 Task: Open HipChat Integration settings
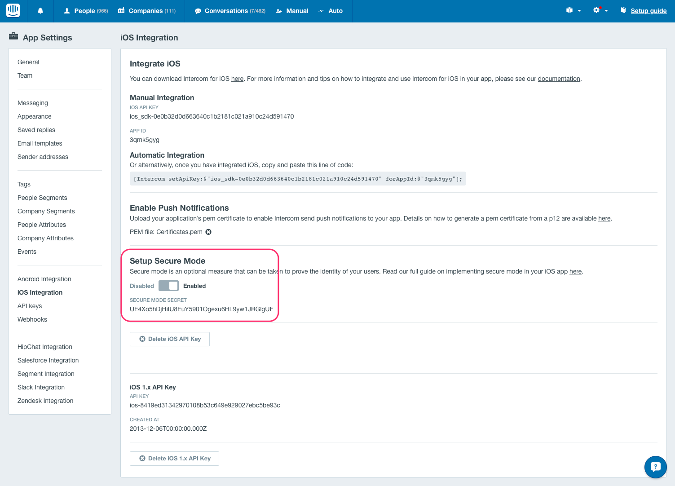45,347
